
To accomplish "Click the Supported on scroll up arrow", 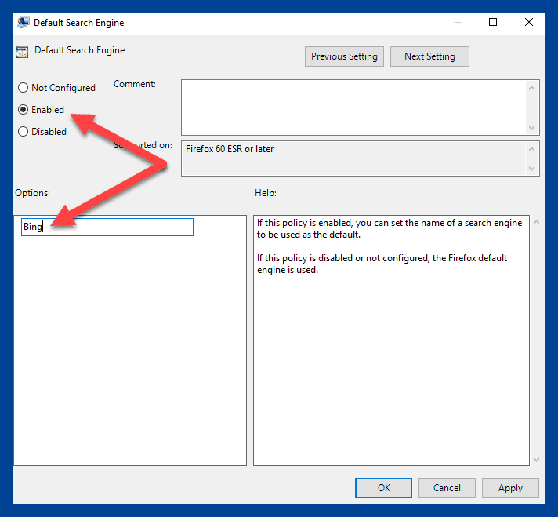I will pos(531,149).
